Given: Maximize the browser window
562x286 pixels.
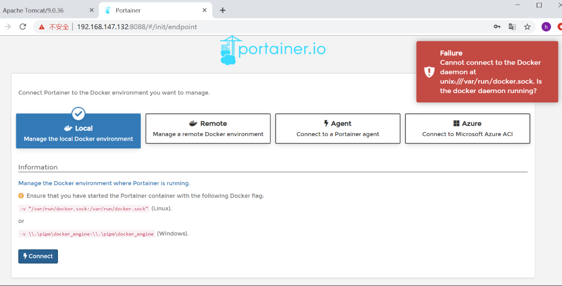Looking at the screenshot, I should point(539,4).
